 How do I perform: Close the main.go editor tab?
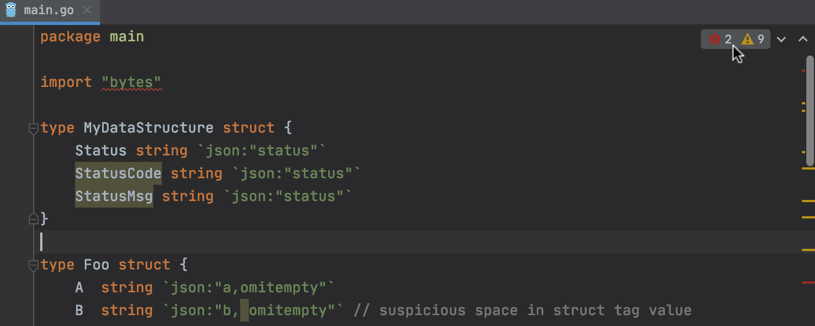click(87, 10)
